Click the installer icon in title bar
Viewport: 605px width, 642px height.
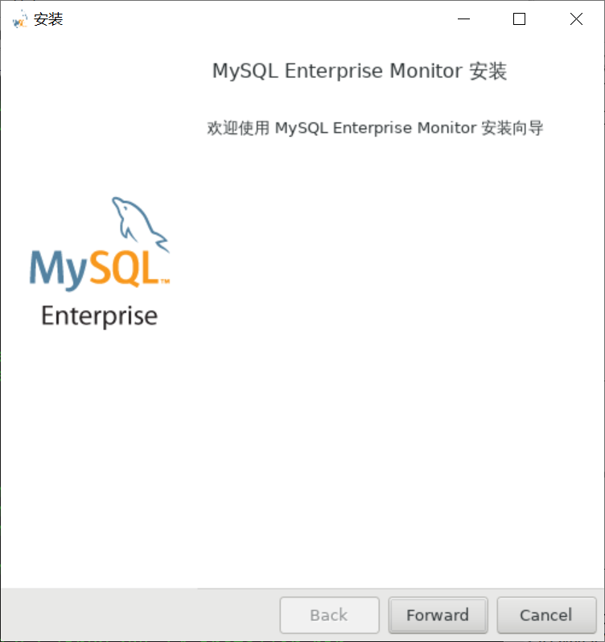click(20, 19)
